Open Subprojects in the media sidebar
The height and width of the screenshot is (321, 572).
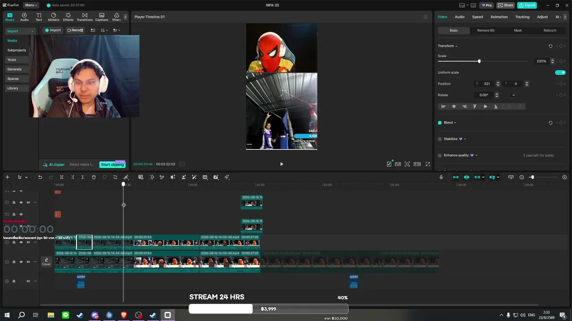[x=17, y=50]
